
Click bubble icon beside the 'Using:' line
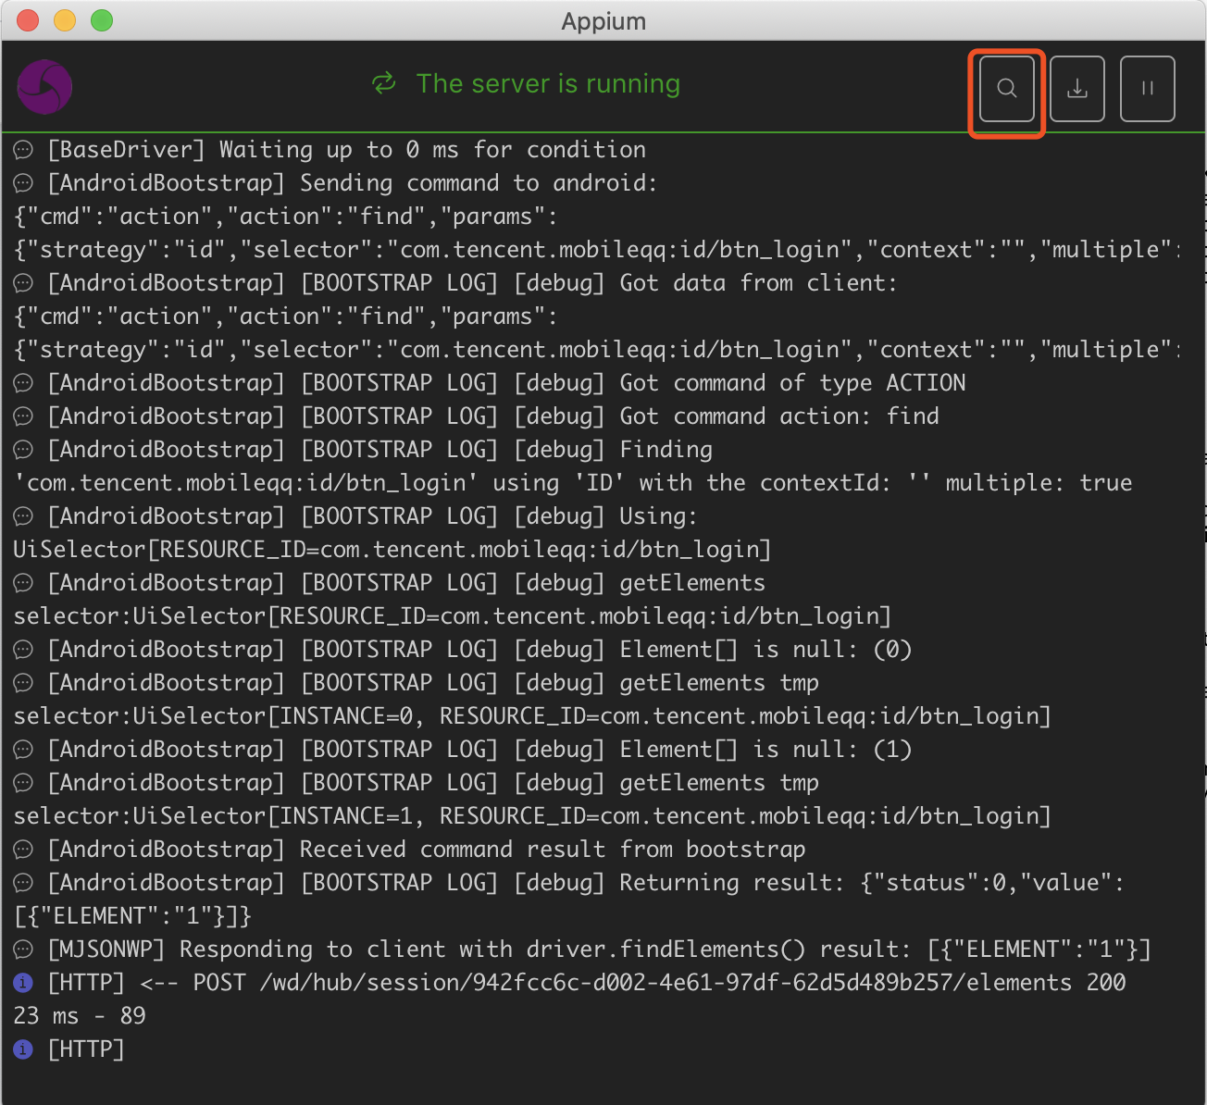point(23,516)
